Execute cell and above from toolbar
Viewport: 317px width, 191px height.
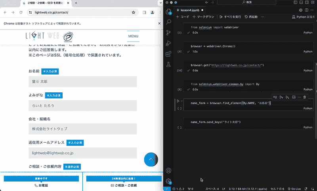[x=281, y=97]
